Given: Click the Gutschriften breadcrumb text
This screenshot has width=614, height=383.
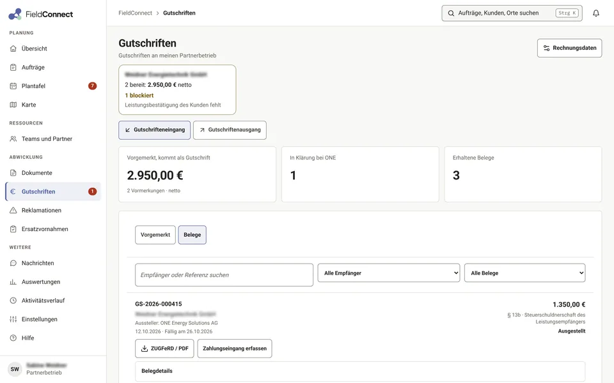Looking at the screenshot, I should pos(179,13).
